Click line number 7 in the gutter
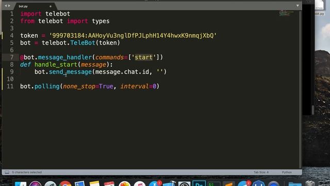 coord(12,57)
